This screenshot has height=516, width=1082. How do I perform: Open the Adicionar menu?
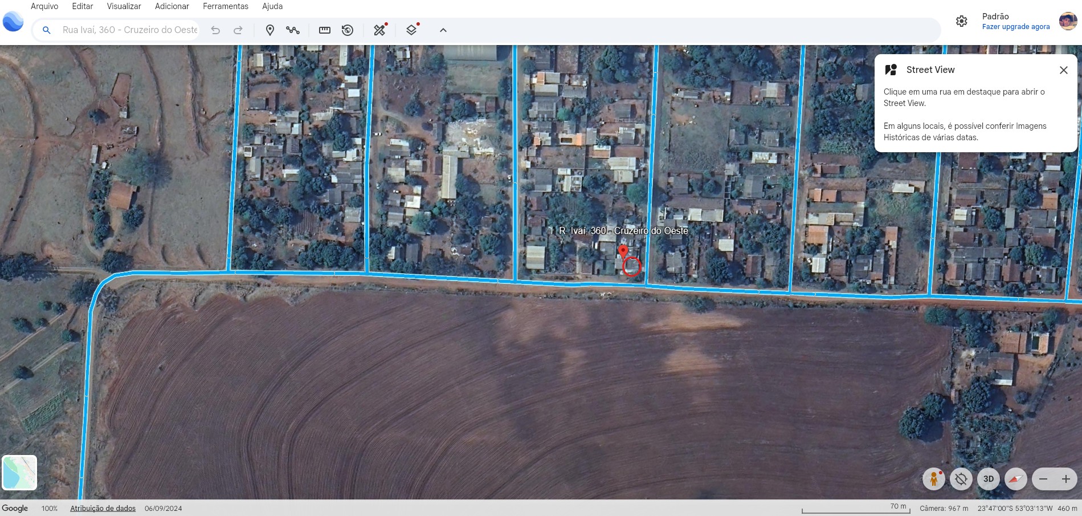(x=172, y=6)
